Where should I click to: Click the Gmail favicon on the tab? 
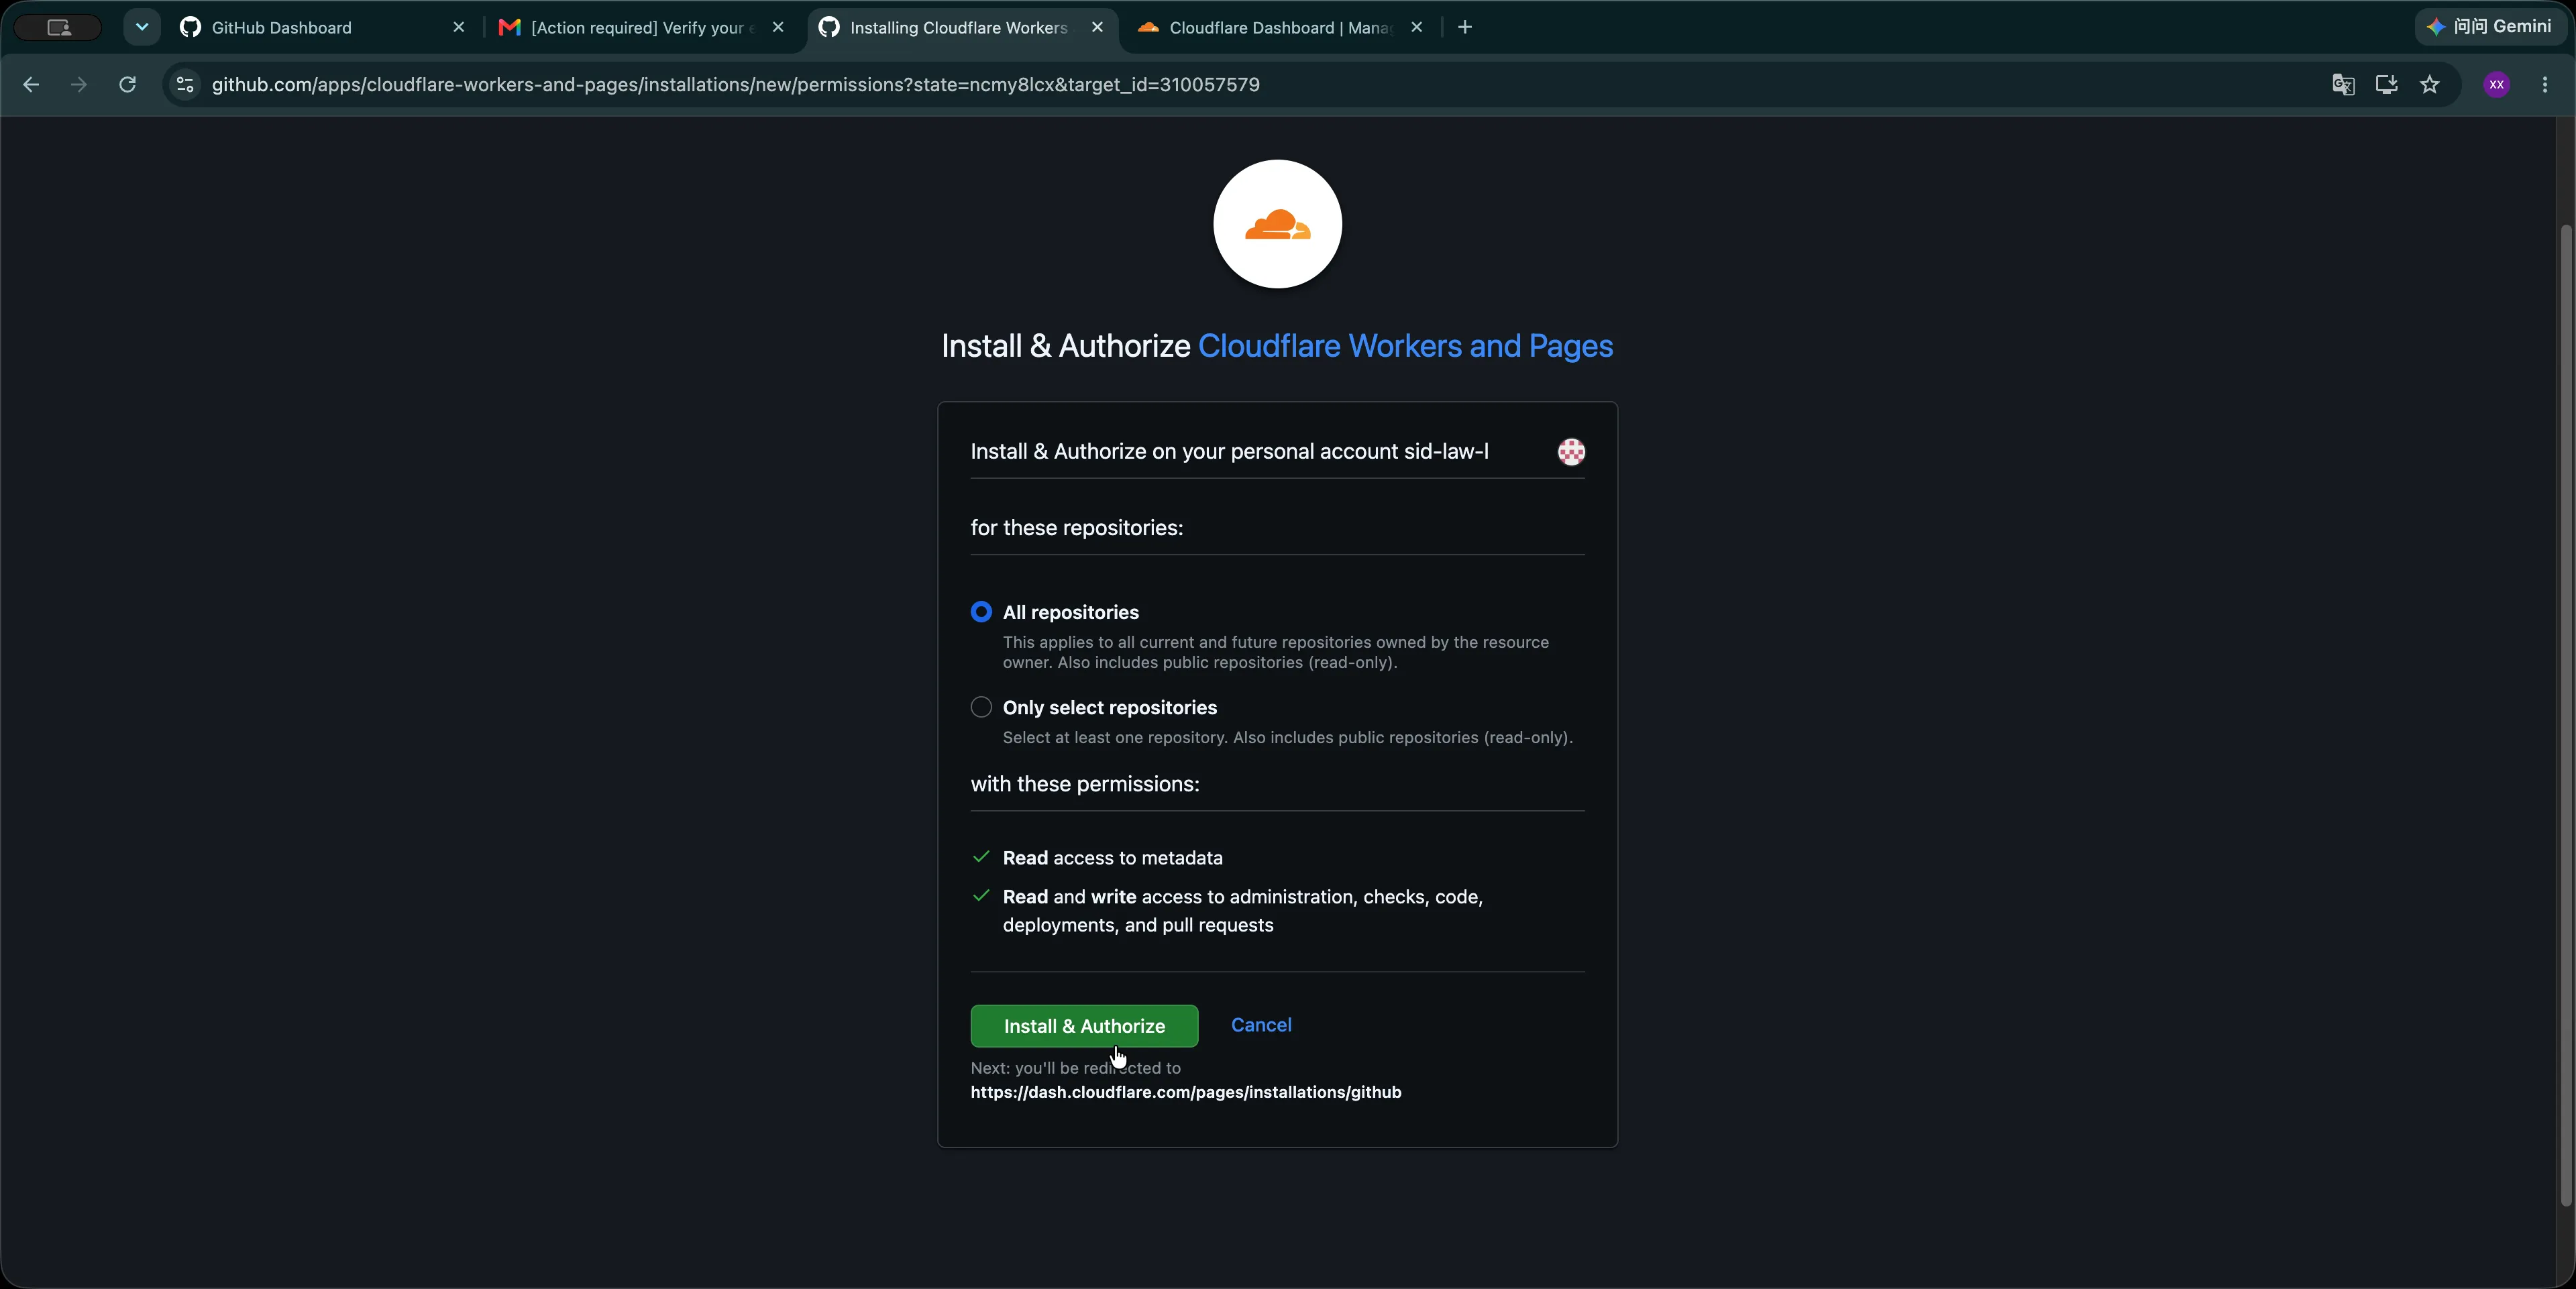tap(509, 27)
